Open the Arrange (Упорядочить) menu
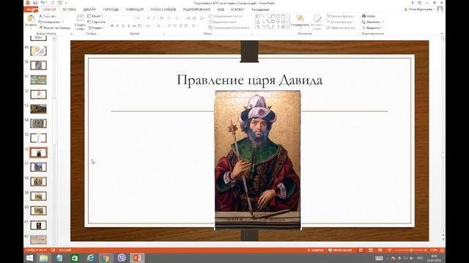Image resolution: width=469 pixels, height=263 pixels. 300,21
